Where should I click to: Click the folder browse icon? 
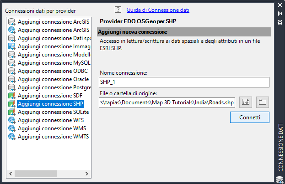tap(263, 102)
